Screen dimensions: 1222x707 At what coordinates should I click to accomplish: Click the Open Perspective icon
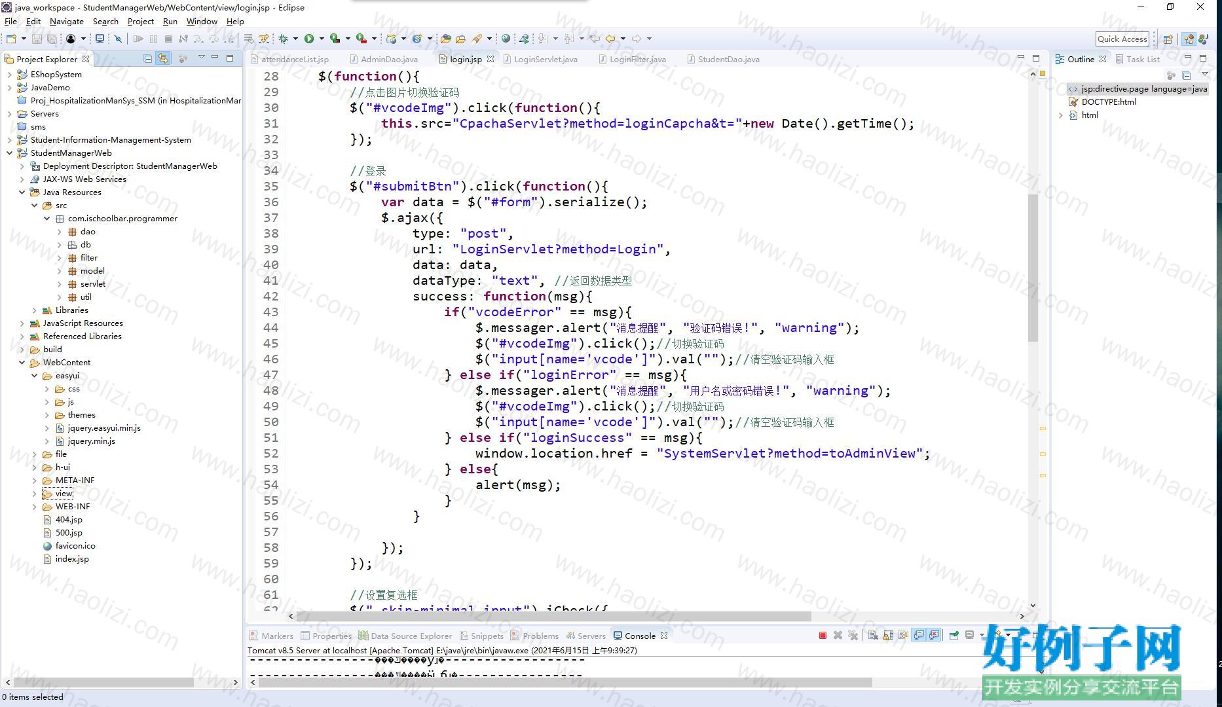click(x=1168, y=39)
